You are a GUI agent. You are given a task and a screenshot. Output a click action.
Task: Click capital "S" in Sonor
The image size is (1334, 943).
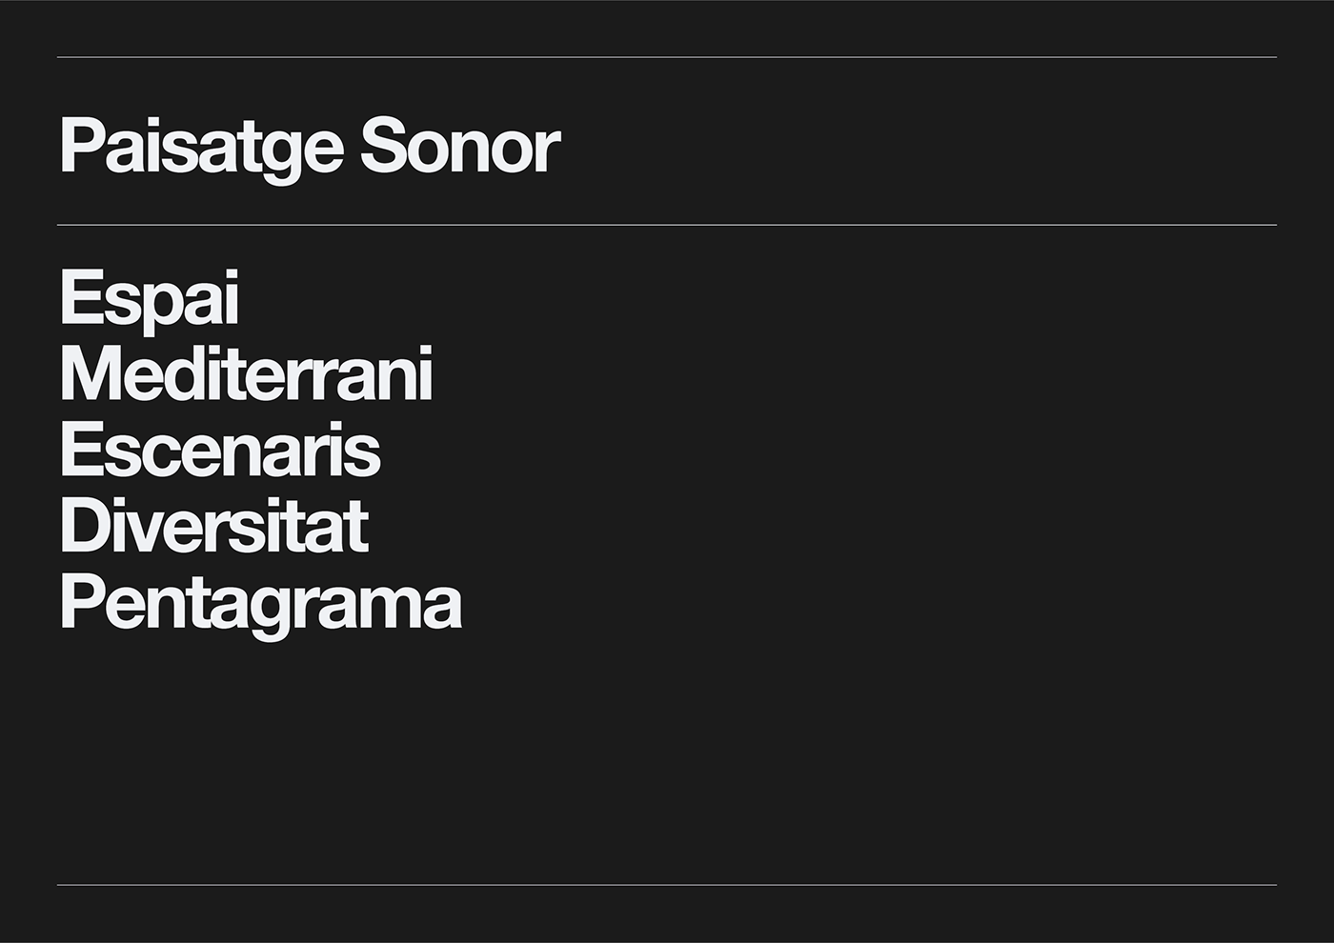pyautogui.click(x=384, y=147)
